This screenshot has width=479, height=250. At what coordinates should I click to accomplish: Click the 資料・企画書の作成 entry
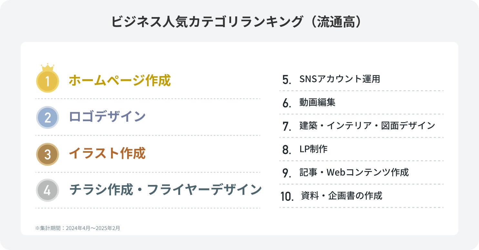tap(341, 196)
